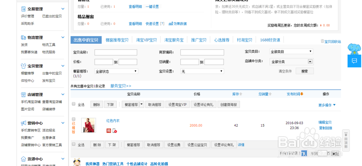Click the 复制链接 link
The image size is (362, 166).
pyautogui.click(x=325, y=128)
